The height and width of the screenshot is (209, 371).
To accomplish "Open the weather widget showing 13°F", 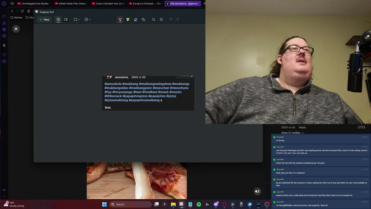I will pyautogui.click(x=14, y=204).
